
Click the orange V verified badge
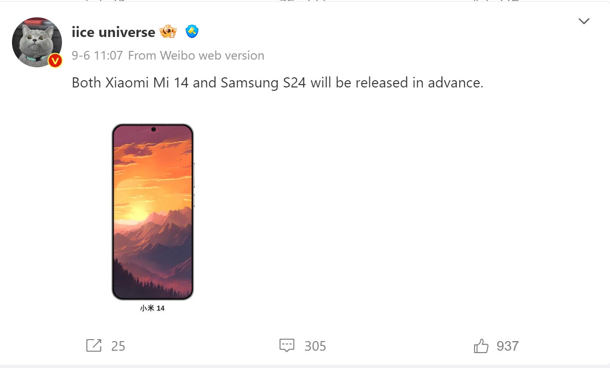click(x=55, y=60)
